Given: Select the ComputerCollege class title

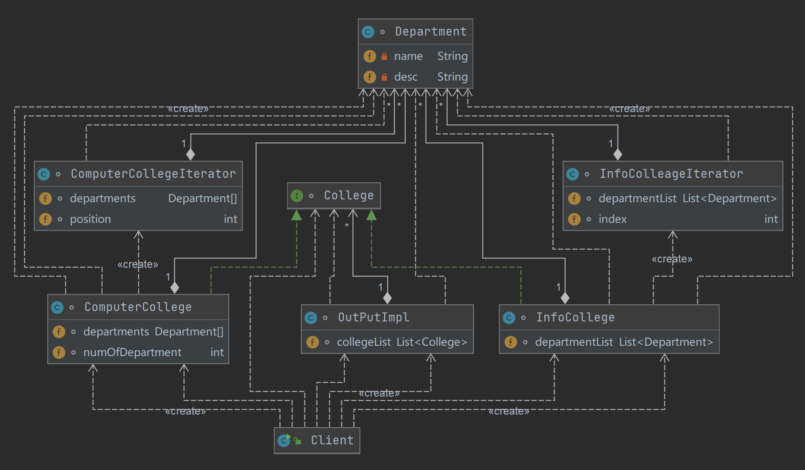Looking at the screenshot, I should click(138, 307).
